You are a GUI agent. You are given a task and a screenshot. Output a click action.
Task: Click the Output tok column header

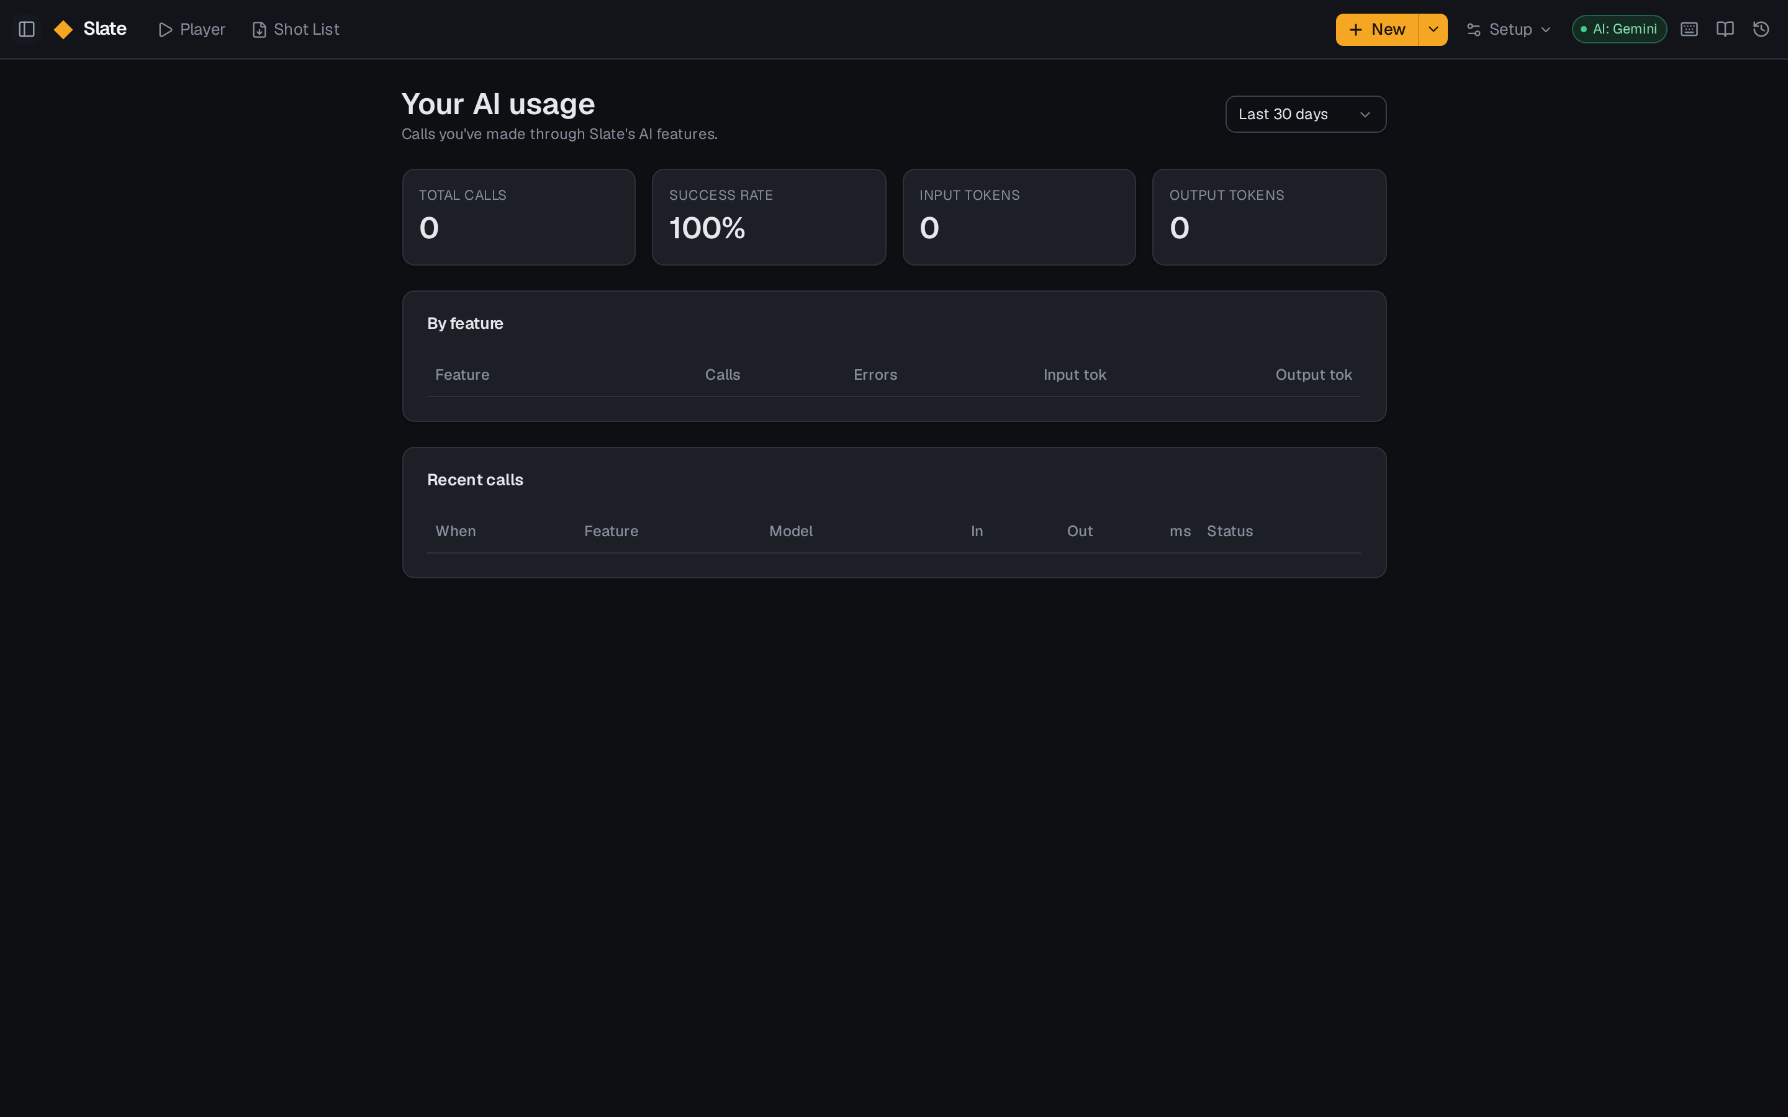tap(1314, 375)
